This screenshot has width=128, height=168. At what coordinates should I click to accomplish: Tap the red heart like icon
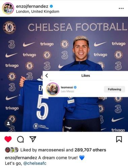[x=8, y=139]
